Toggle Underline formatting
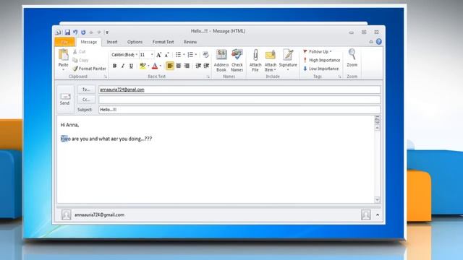Screen dimensions: 463x260 point(131,66)
